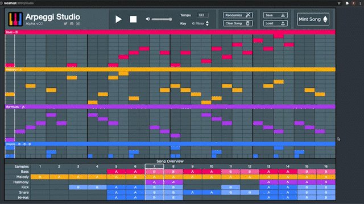Select the purple Harmony - A track header

tap(170, 107)
